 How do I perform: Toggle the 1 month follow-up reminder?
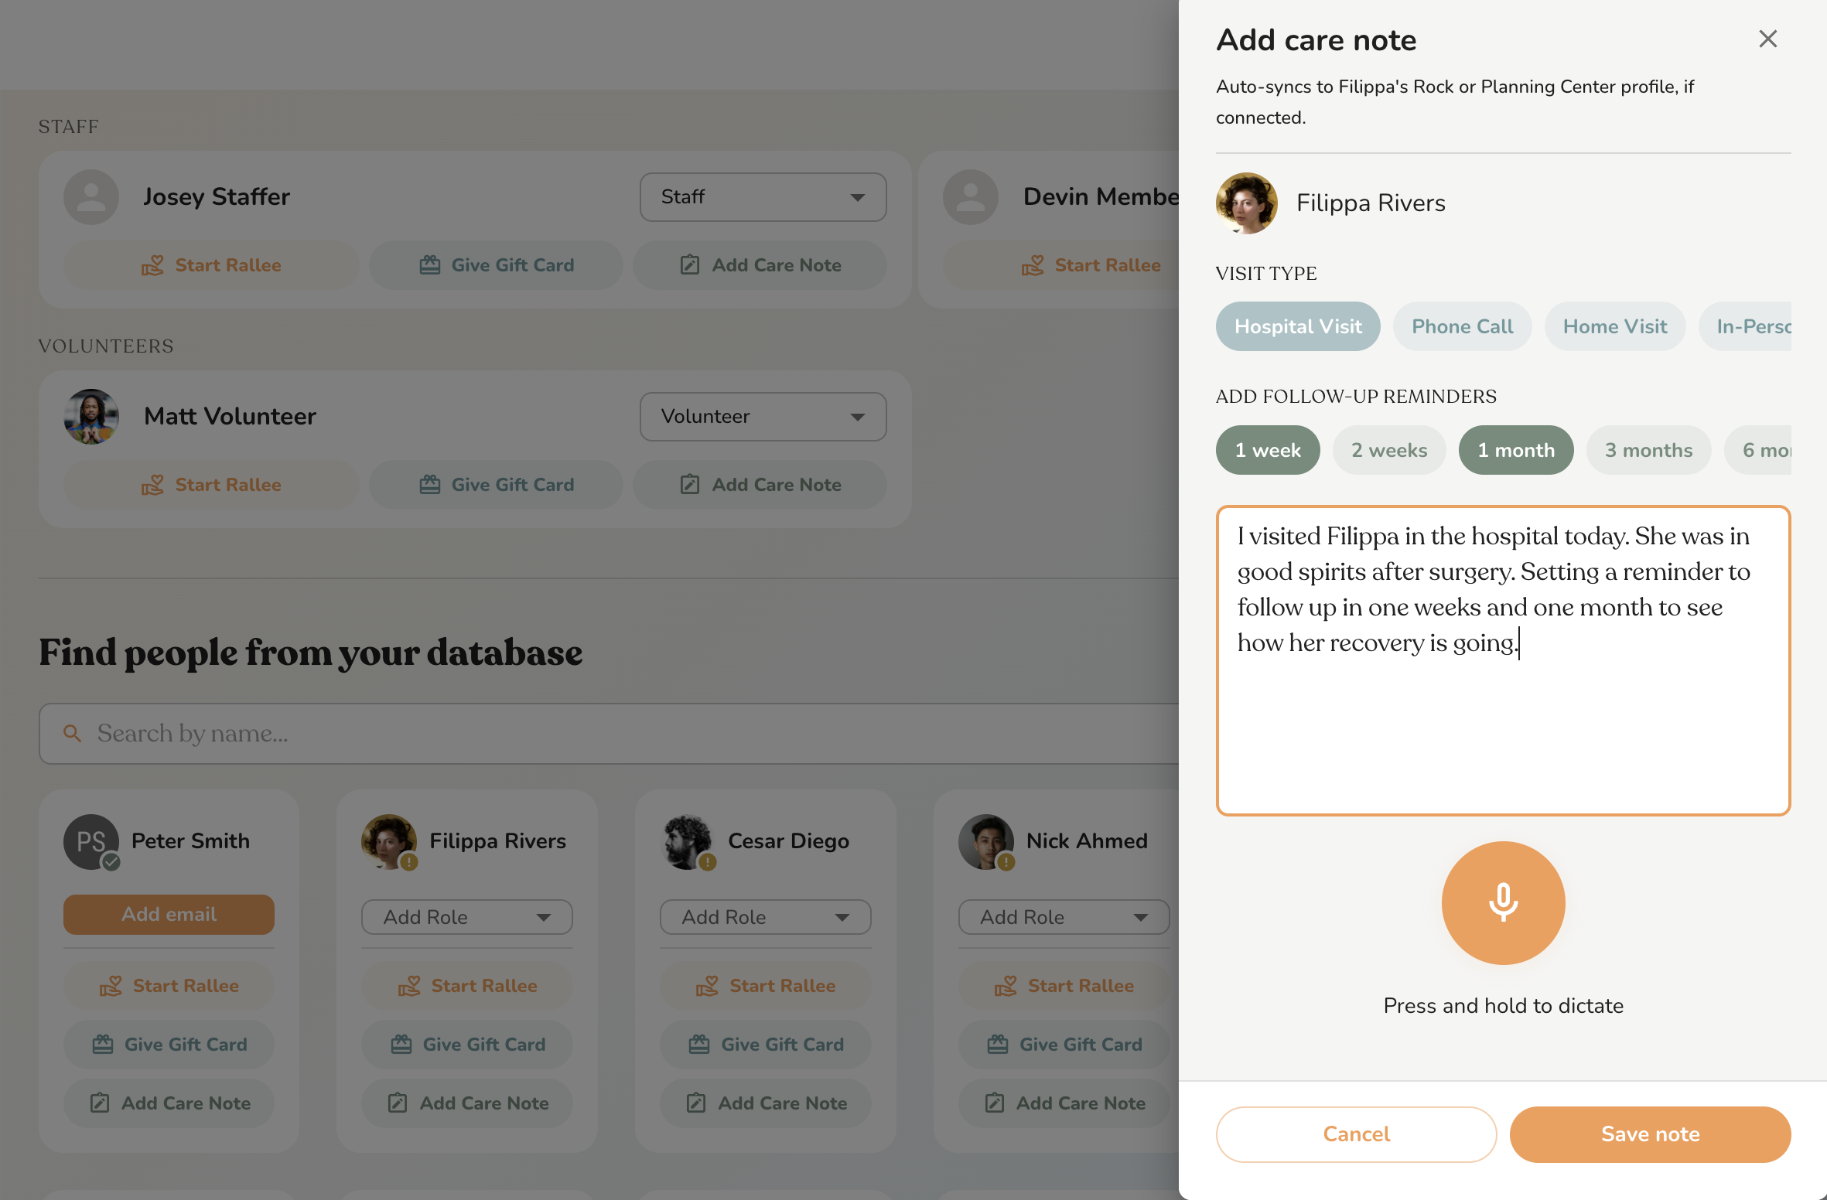pos(1516,450)
